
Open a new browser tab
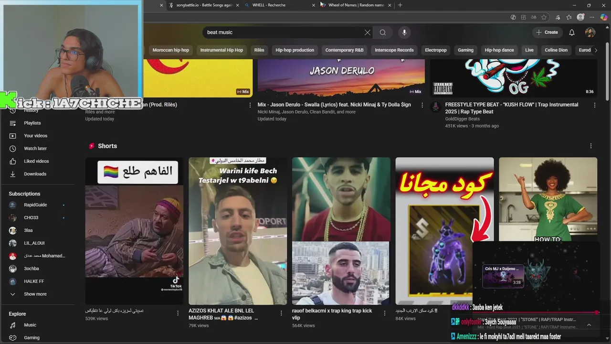pos(400,5)
